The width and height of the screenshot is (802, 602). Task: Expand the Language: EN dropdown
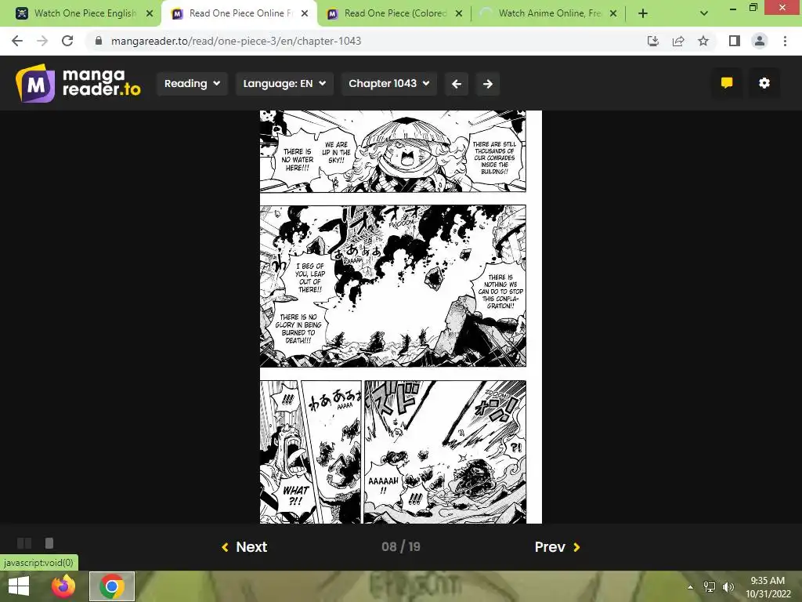click(x=284, y=83)
